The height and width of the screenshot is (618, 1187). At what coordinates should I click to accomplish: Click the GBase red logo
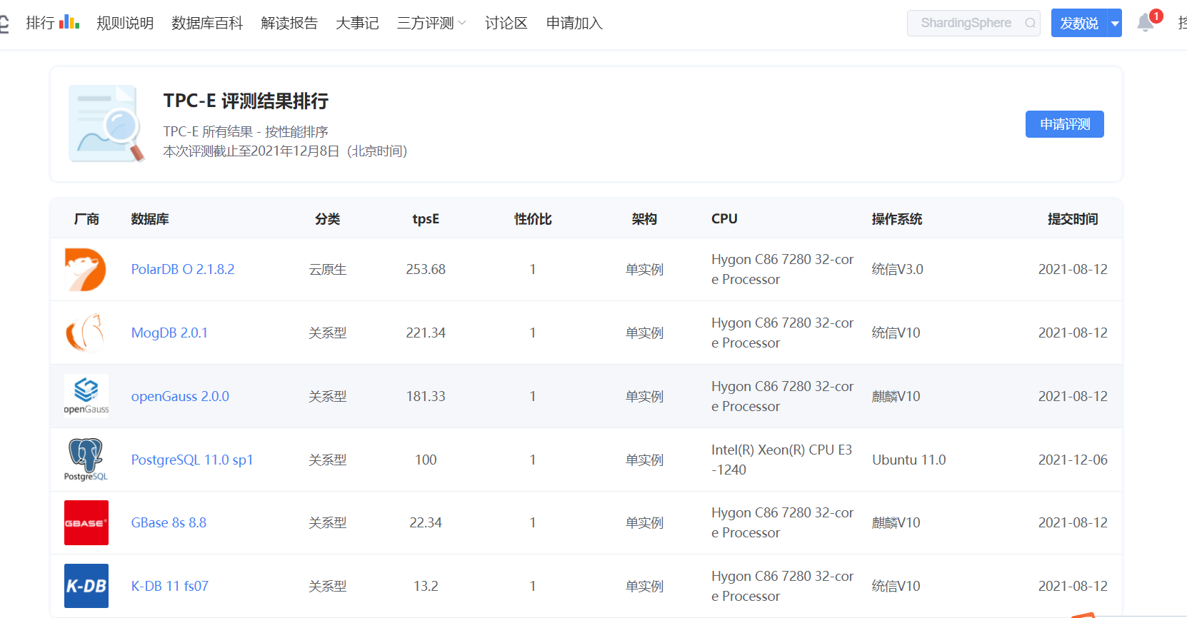tap(86, 523)
